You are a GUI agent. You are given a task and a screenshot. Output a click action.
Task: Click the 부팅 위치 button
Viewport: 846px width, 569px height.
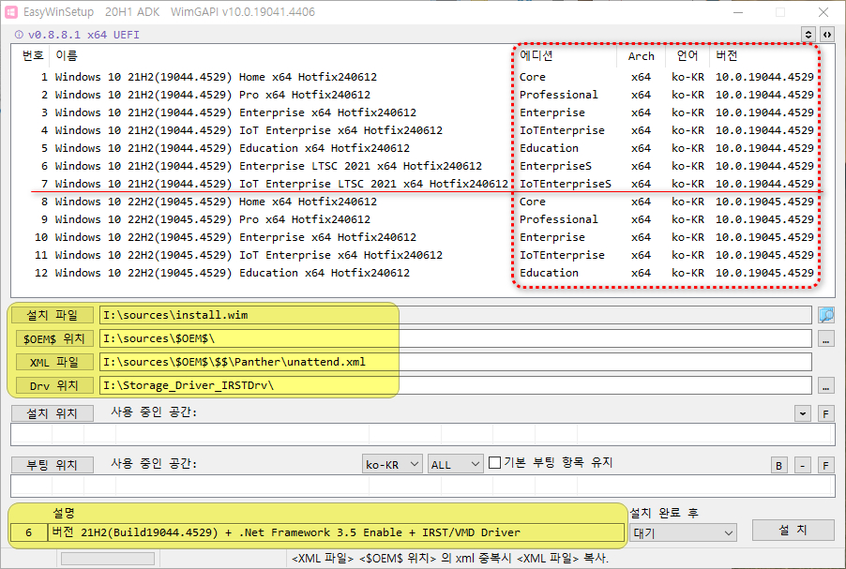pyautogui.click(x=53, y=465)
